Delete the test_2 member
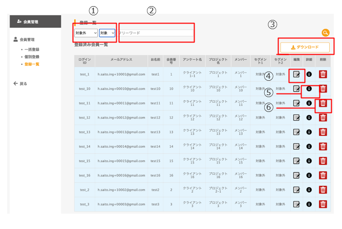This screenshot has height=229, width=342. coord(323,190)
